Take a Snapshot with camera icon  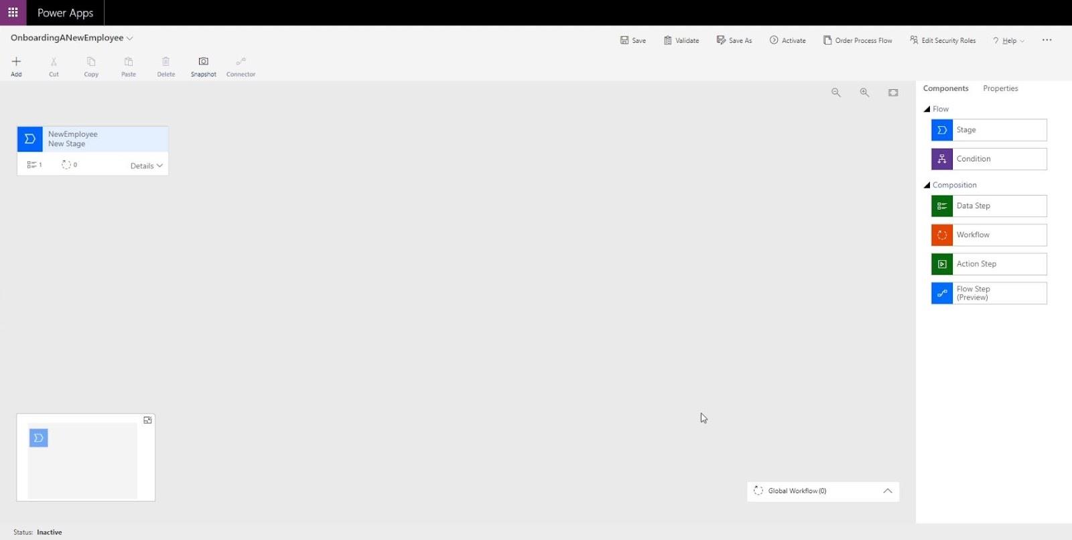tap(204, 61)
